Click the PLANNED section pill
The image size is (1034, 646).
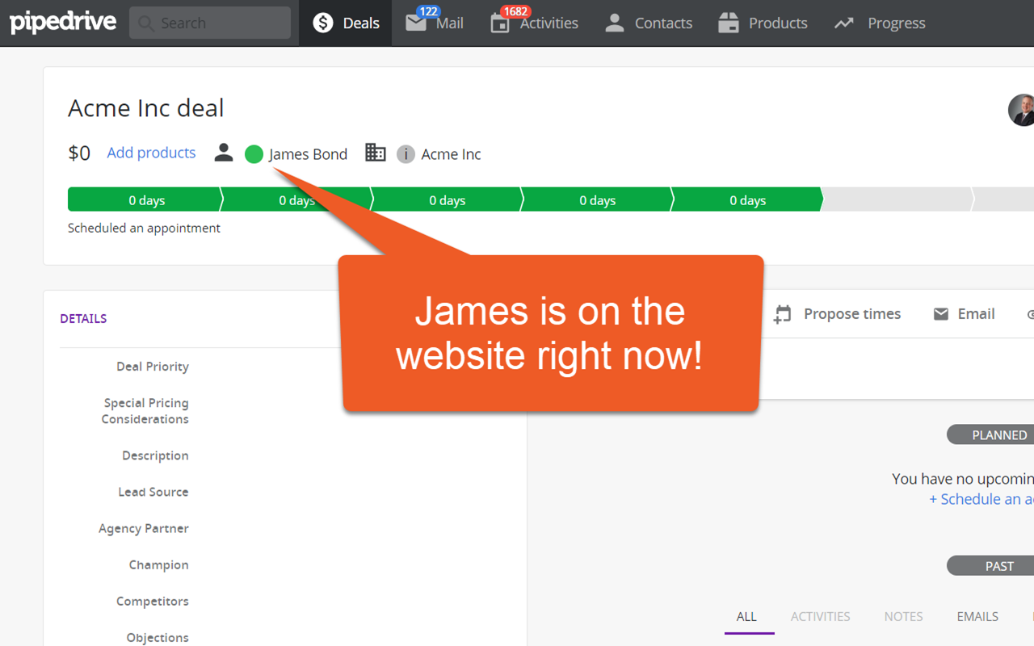point(990,434)
